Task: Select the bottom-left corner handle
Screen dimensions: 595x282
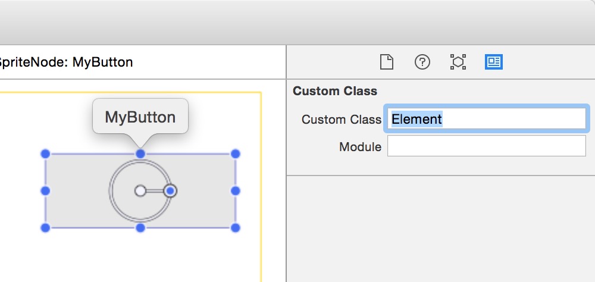Action: [x=45, y=228]
